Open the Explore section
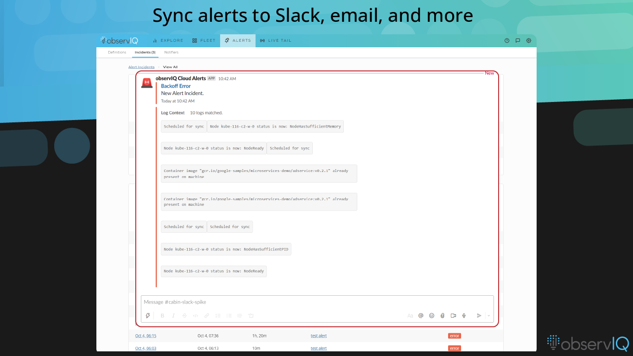The width and height of the screenshot is (633, 356). pos(168,40)
